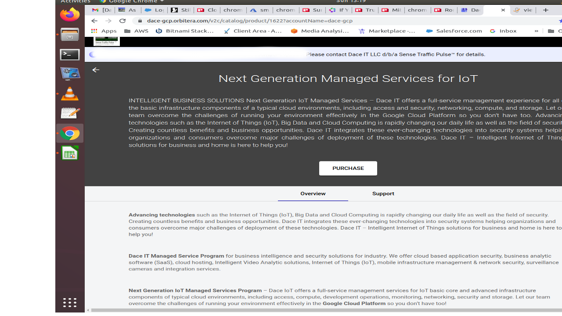Screen dimensions: 562x316
Task: Go back with browser back arrow
Action: tap(94, 21)
